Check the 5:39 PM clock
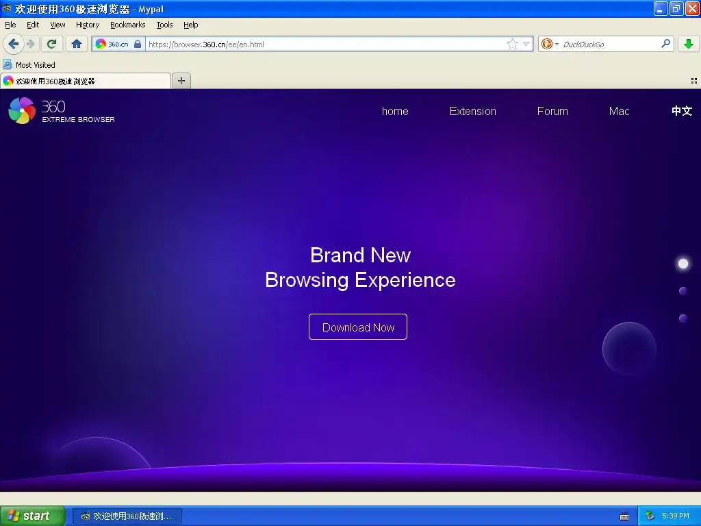The width and height of the screenshot is (701, 526). (x=676, y=516)
